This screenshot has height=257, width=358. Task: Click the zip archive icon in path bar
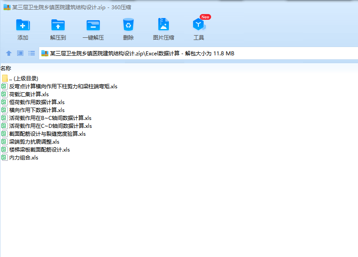point(45,53)
